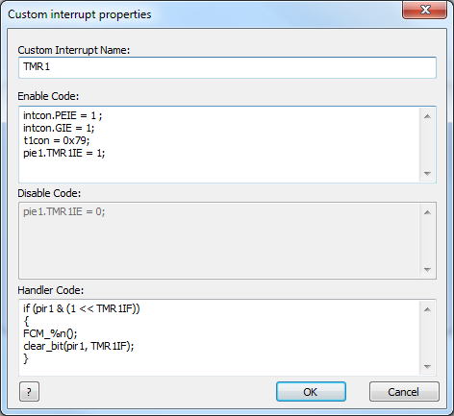Click the Disable Code scroll up arrow
Viewport: 454px width, 416px height.
click(x=427, y=212)
